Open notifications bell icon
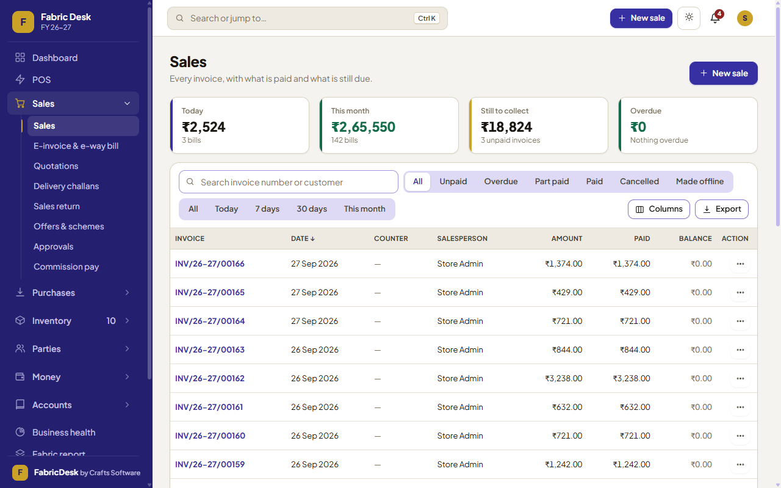This screenshot has height=488, width=781. click(x=715, y=18)
